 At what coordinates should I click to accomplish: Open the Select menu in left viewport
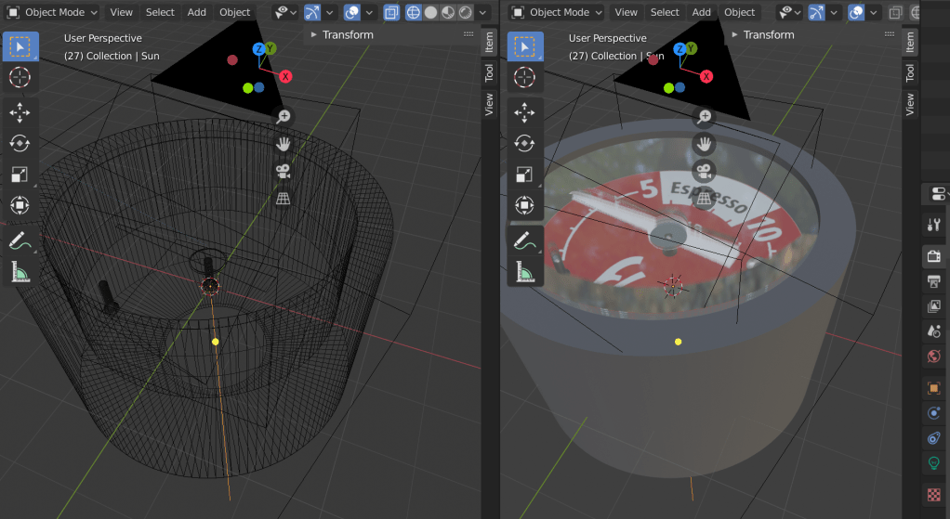click(160, 12)
